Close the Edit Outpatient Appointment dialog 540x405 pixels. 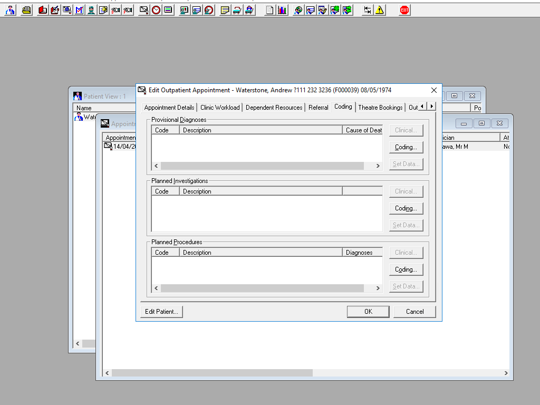[x=434, y=90]
